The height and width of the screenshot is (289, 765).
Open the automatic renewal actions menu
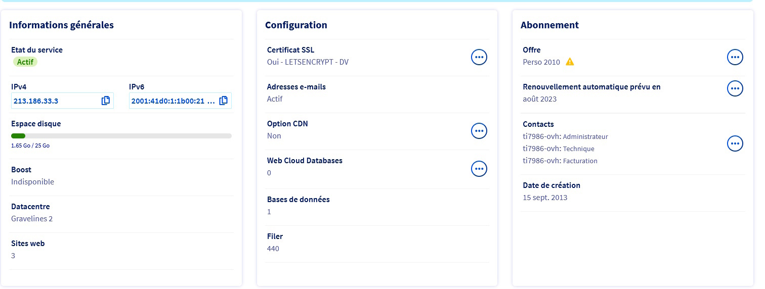coord(735,88)
